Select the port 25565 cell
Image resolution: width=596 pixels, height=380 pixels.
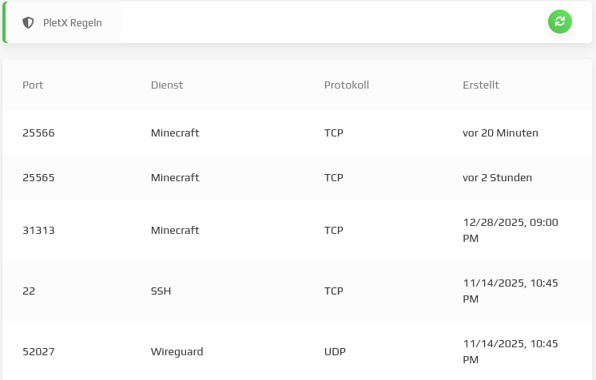coord(38,177)
